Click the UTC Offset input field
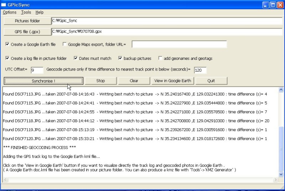The height and width of the screenshot is (191, 285). (37, 70)
